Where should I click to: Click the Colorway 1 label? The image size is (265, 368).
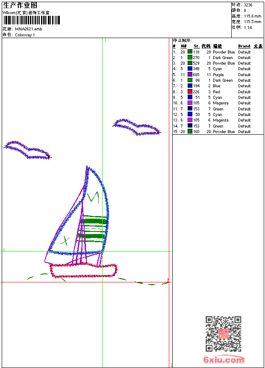25,35
